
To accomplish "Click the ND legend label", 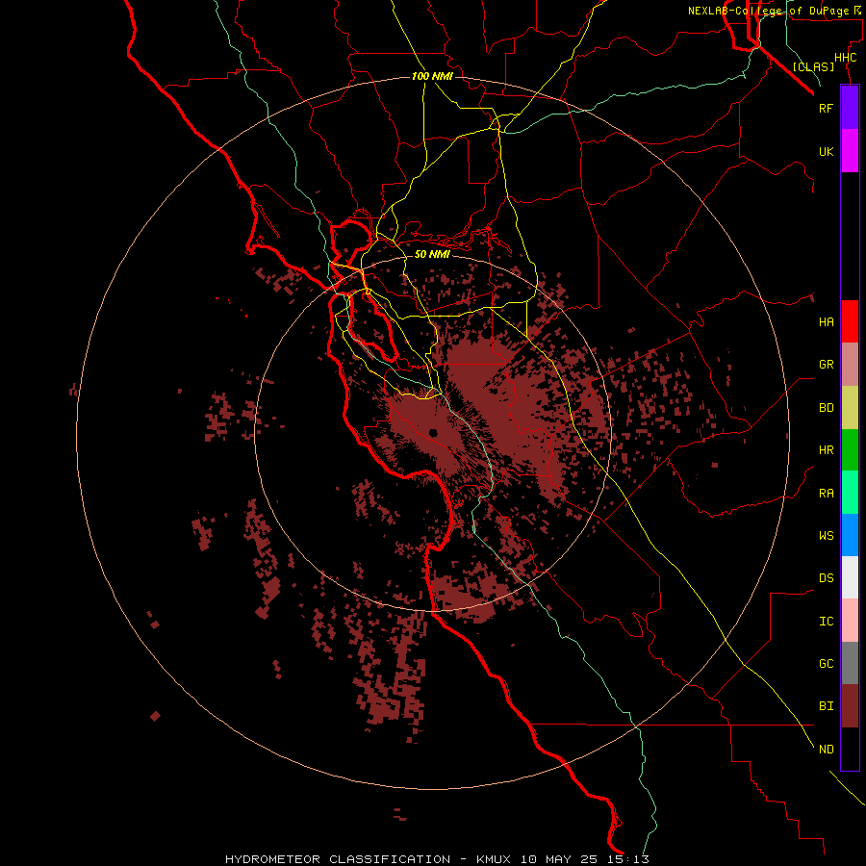I will [826, 750].
